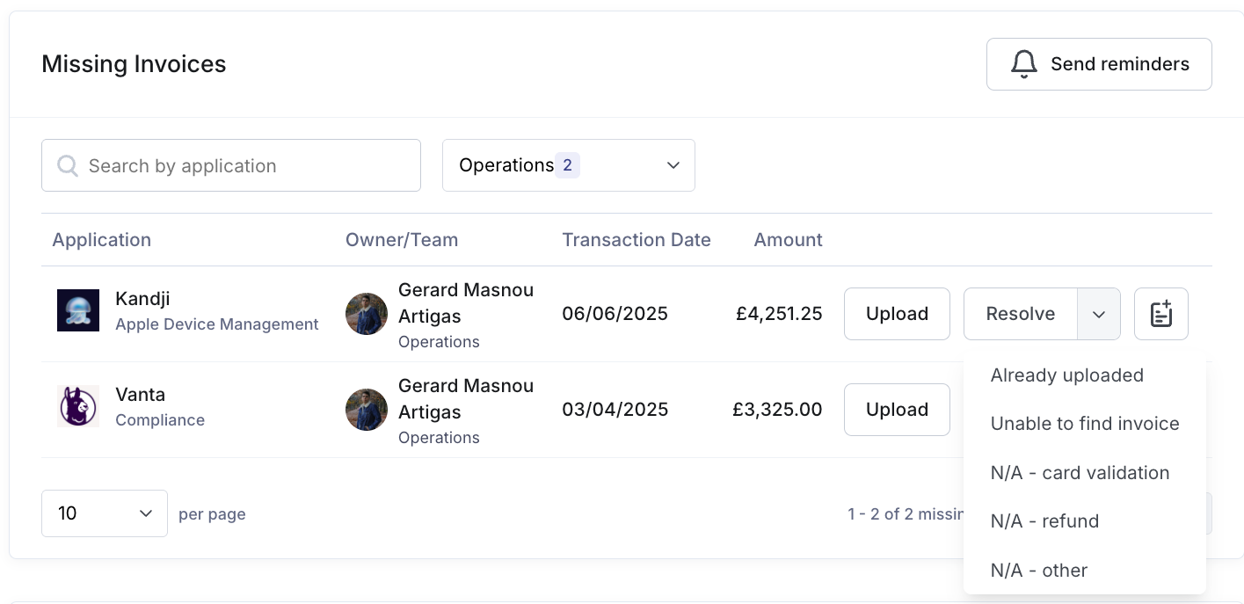Viewport: 1244px width, 604px height.
Task: Choose Unable to find invoice option
Action: (x=1084, y=424)
